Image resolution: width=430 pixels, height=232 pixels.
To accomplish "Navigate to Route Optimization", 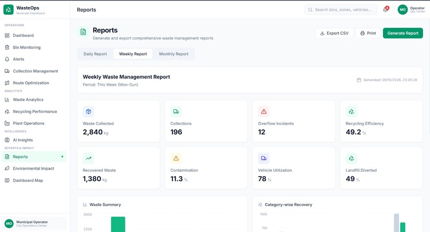I will (33, 83).
